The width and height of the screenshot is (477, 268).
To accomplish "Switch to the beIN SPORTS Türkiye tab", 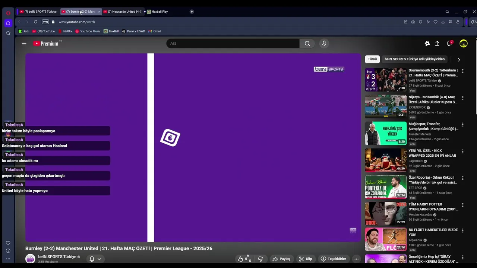I will tap(38, 12).
